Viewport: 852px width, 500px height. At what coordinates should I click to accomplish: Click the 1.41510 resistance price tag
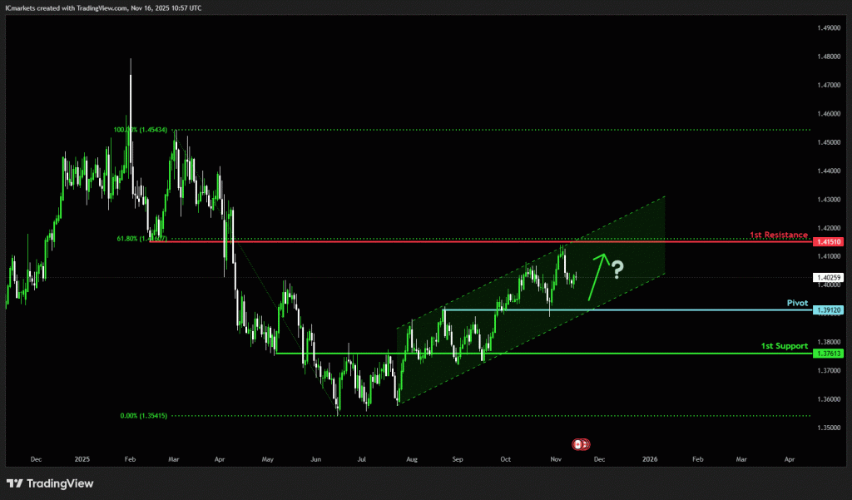[828, 241]
